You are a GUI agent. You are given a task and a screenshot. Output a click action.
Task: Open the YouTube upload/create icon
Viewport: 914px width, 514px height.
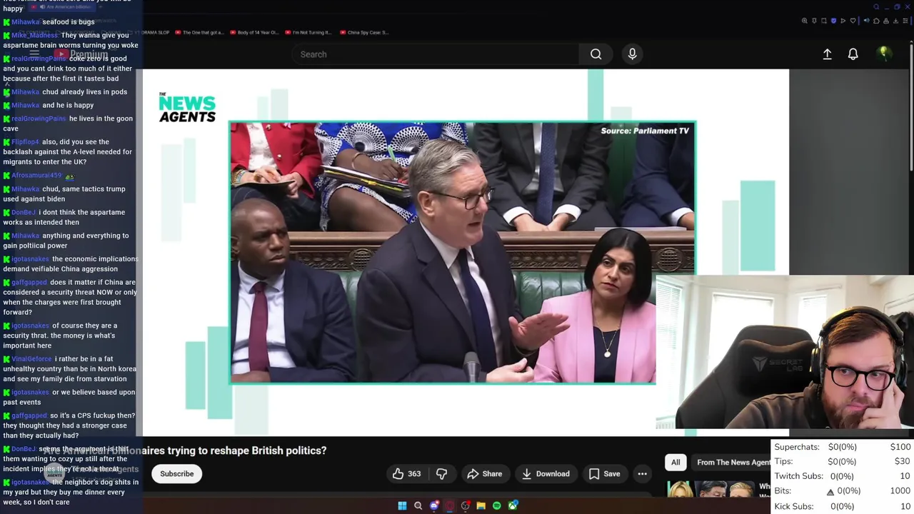[827, 54]
